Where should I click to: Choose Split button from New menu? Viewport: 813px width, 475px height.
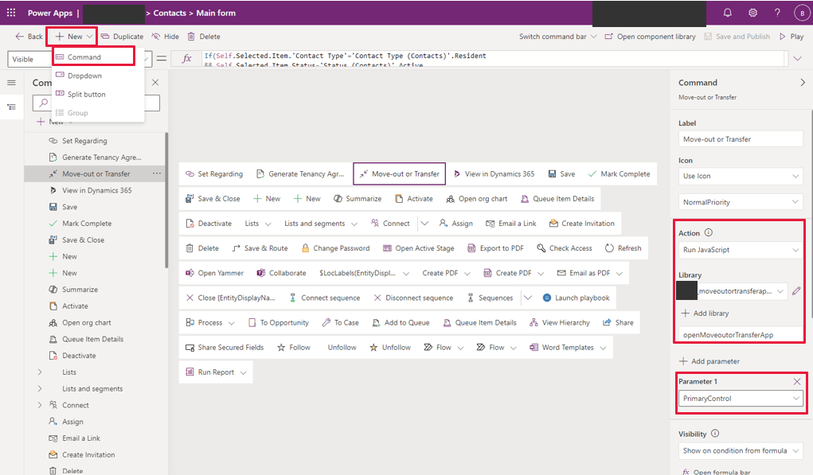click(86, 95)
